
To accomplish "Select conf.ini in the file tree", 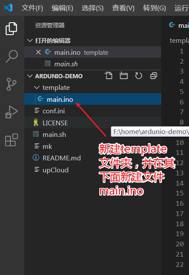I will [93, 111].
